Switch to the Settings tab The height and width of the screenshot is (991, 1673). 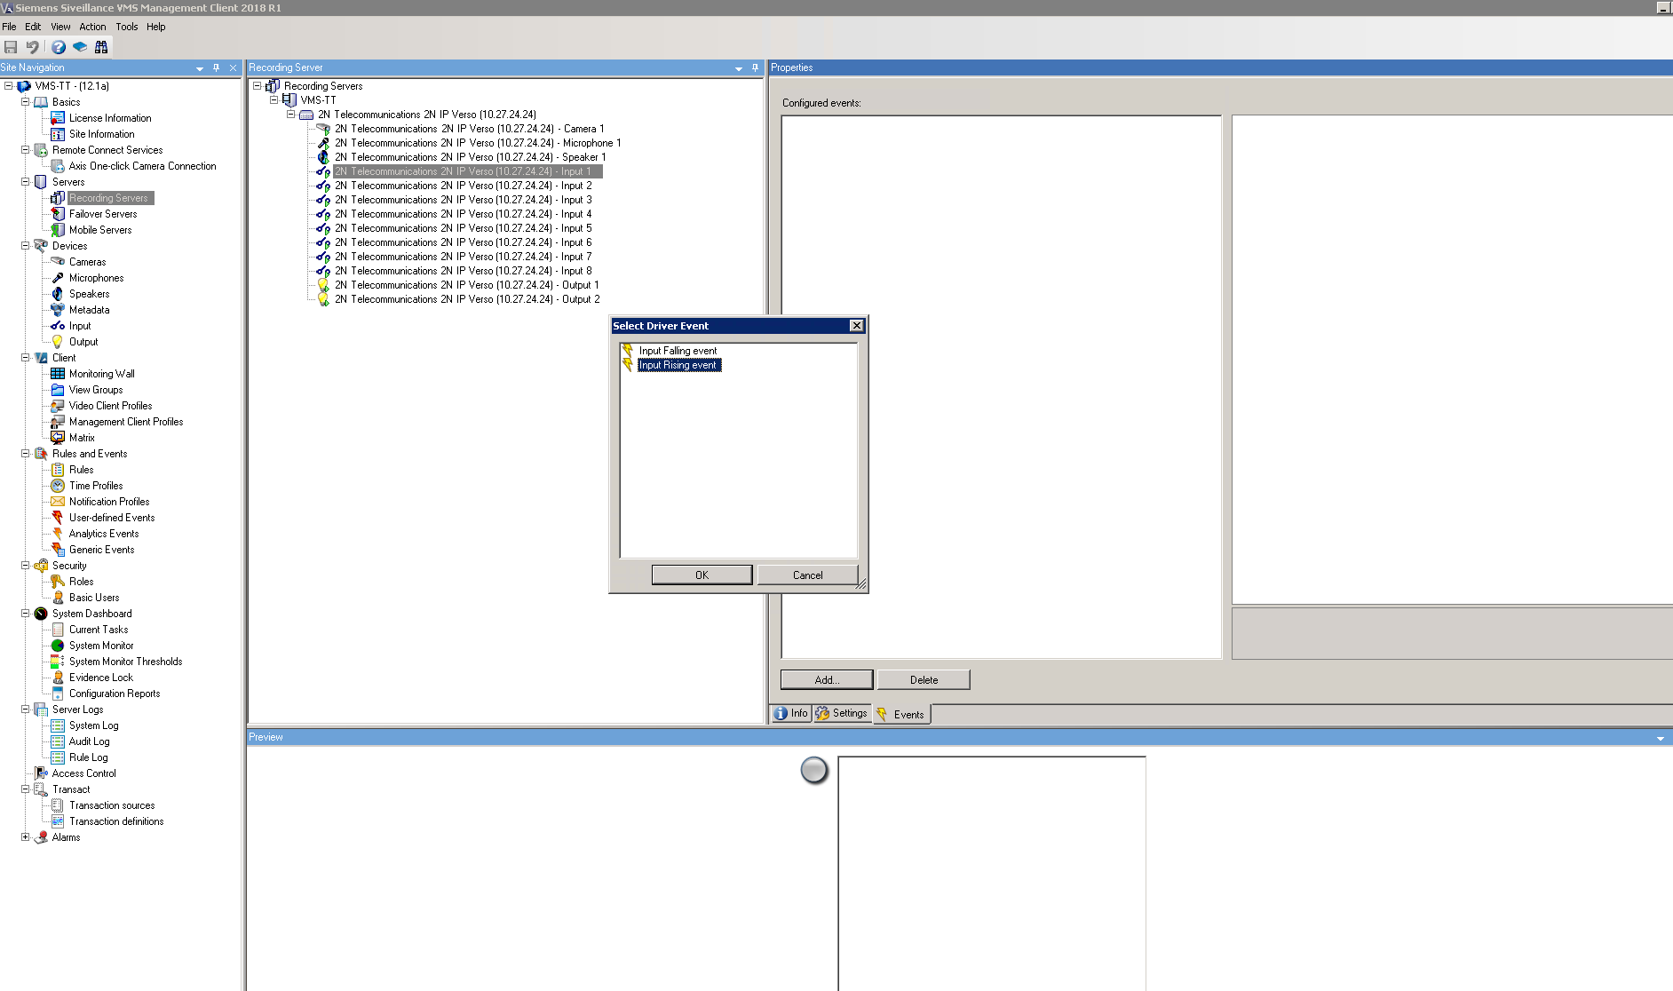click(842, 713)
